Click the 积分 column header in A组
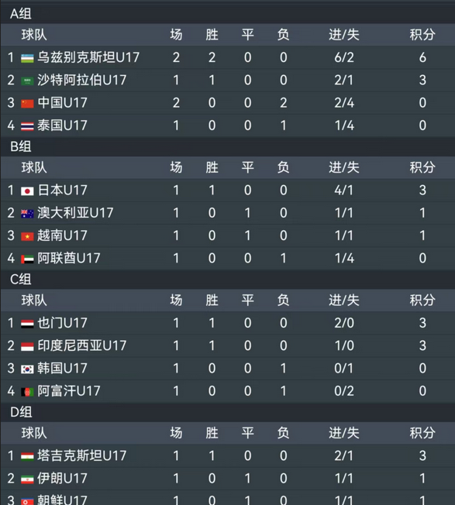Image resolution: width=455 pixels, height=505 pixels. click(422, 34)
